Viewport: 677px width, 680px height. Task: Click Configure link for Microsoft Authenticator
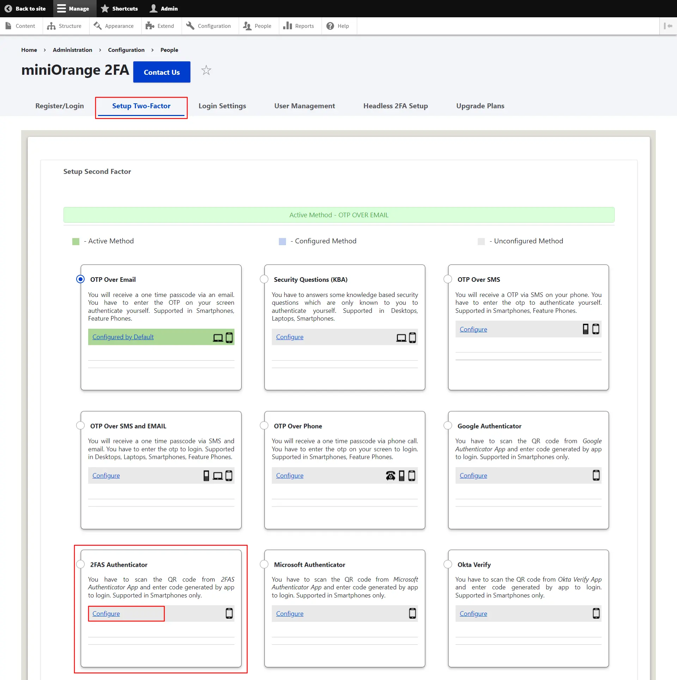click(x=290, y=613)
